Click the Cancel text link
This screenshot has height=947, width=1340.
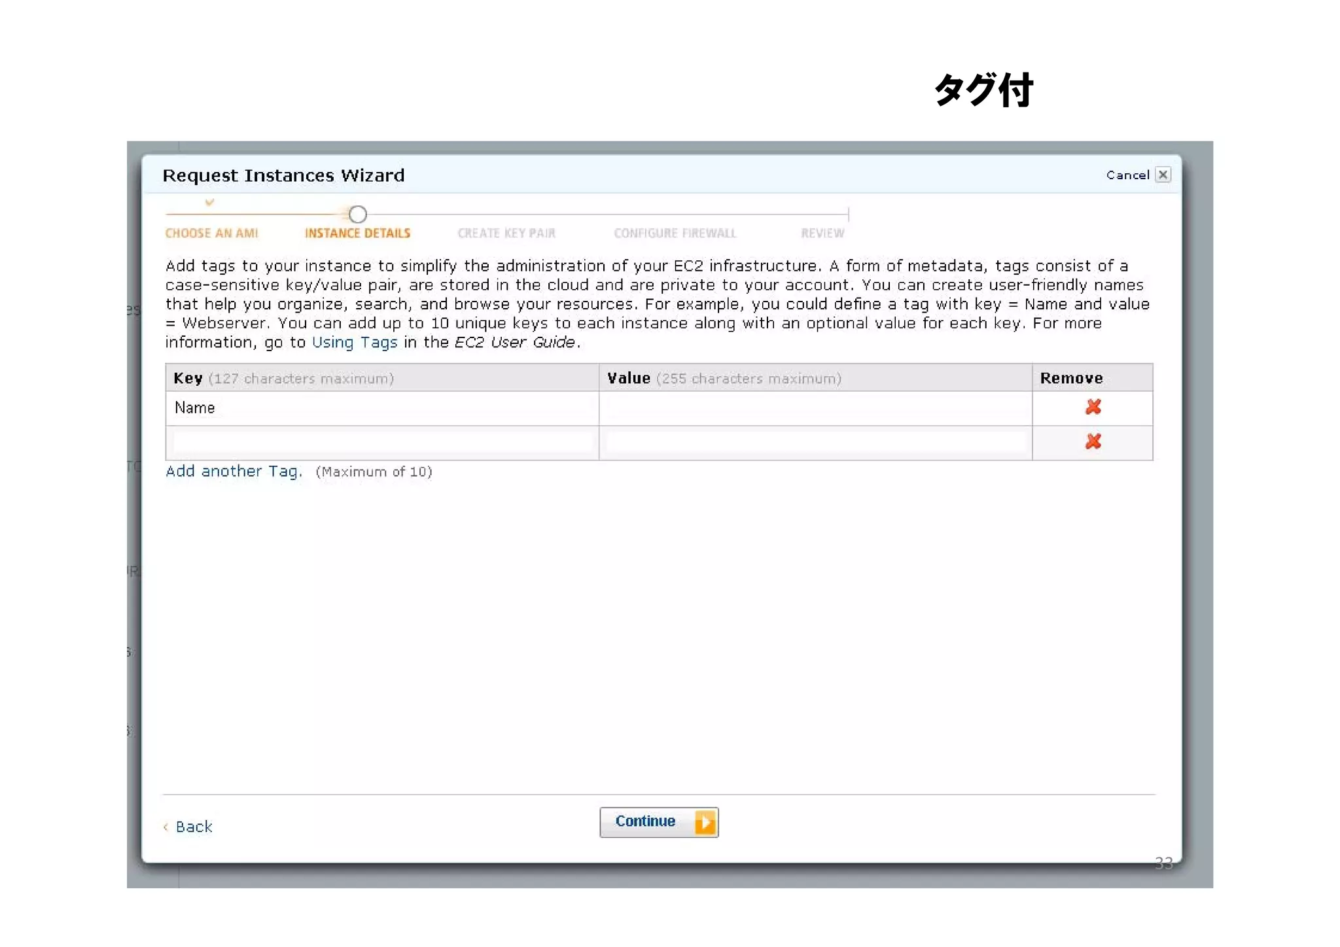(x=1127, y=175)
